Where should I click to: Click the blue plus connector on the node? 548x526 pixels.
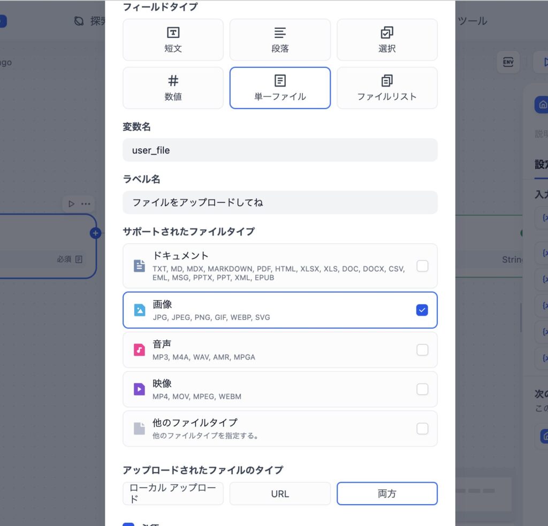pyautogui.click(x=95, y=233)
